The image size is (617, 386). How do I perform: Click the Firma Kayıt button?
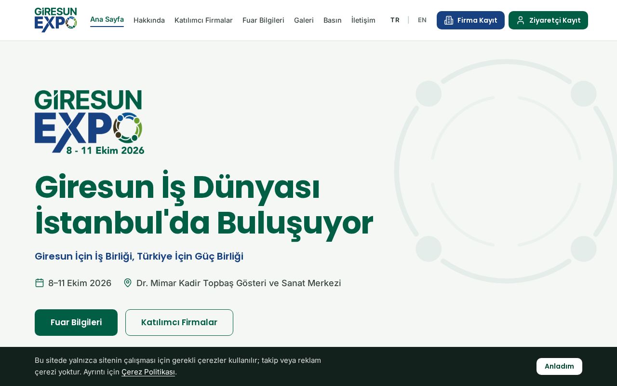pyautogui.click(x=470, y=20)
